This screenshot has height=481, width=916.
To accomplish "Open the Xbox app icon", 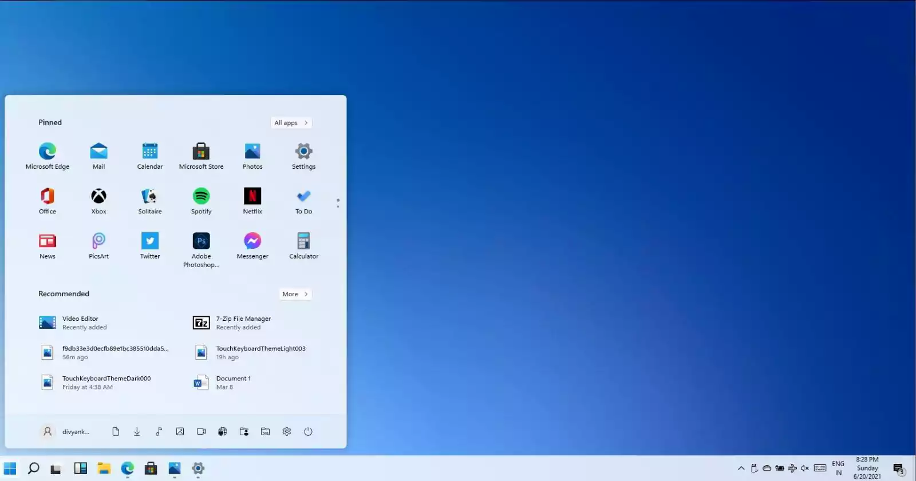I will point(98,201).
